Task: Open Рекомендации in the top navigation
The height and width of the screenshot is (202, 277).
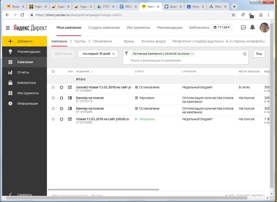Action: click(x=170, y=28)
